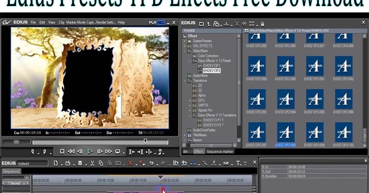The height and width of the screenshot is (193, 369).
Task: Open the Edit menu
Action: coord(42,22)
